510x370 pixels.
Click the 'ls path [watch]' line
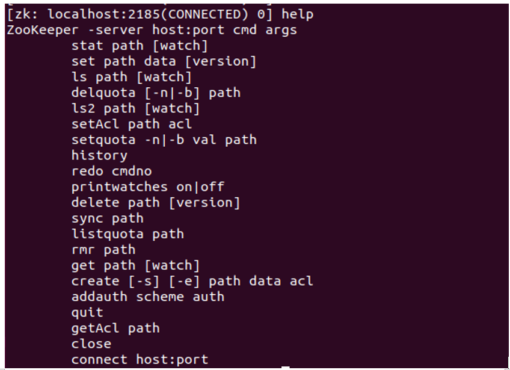131,77
